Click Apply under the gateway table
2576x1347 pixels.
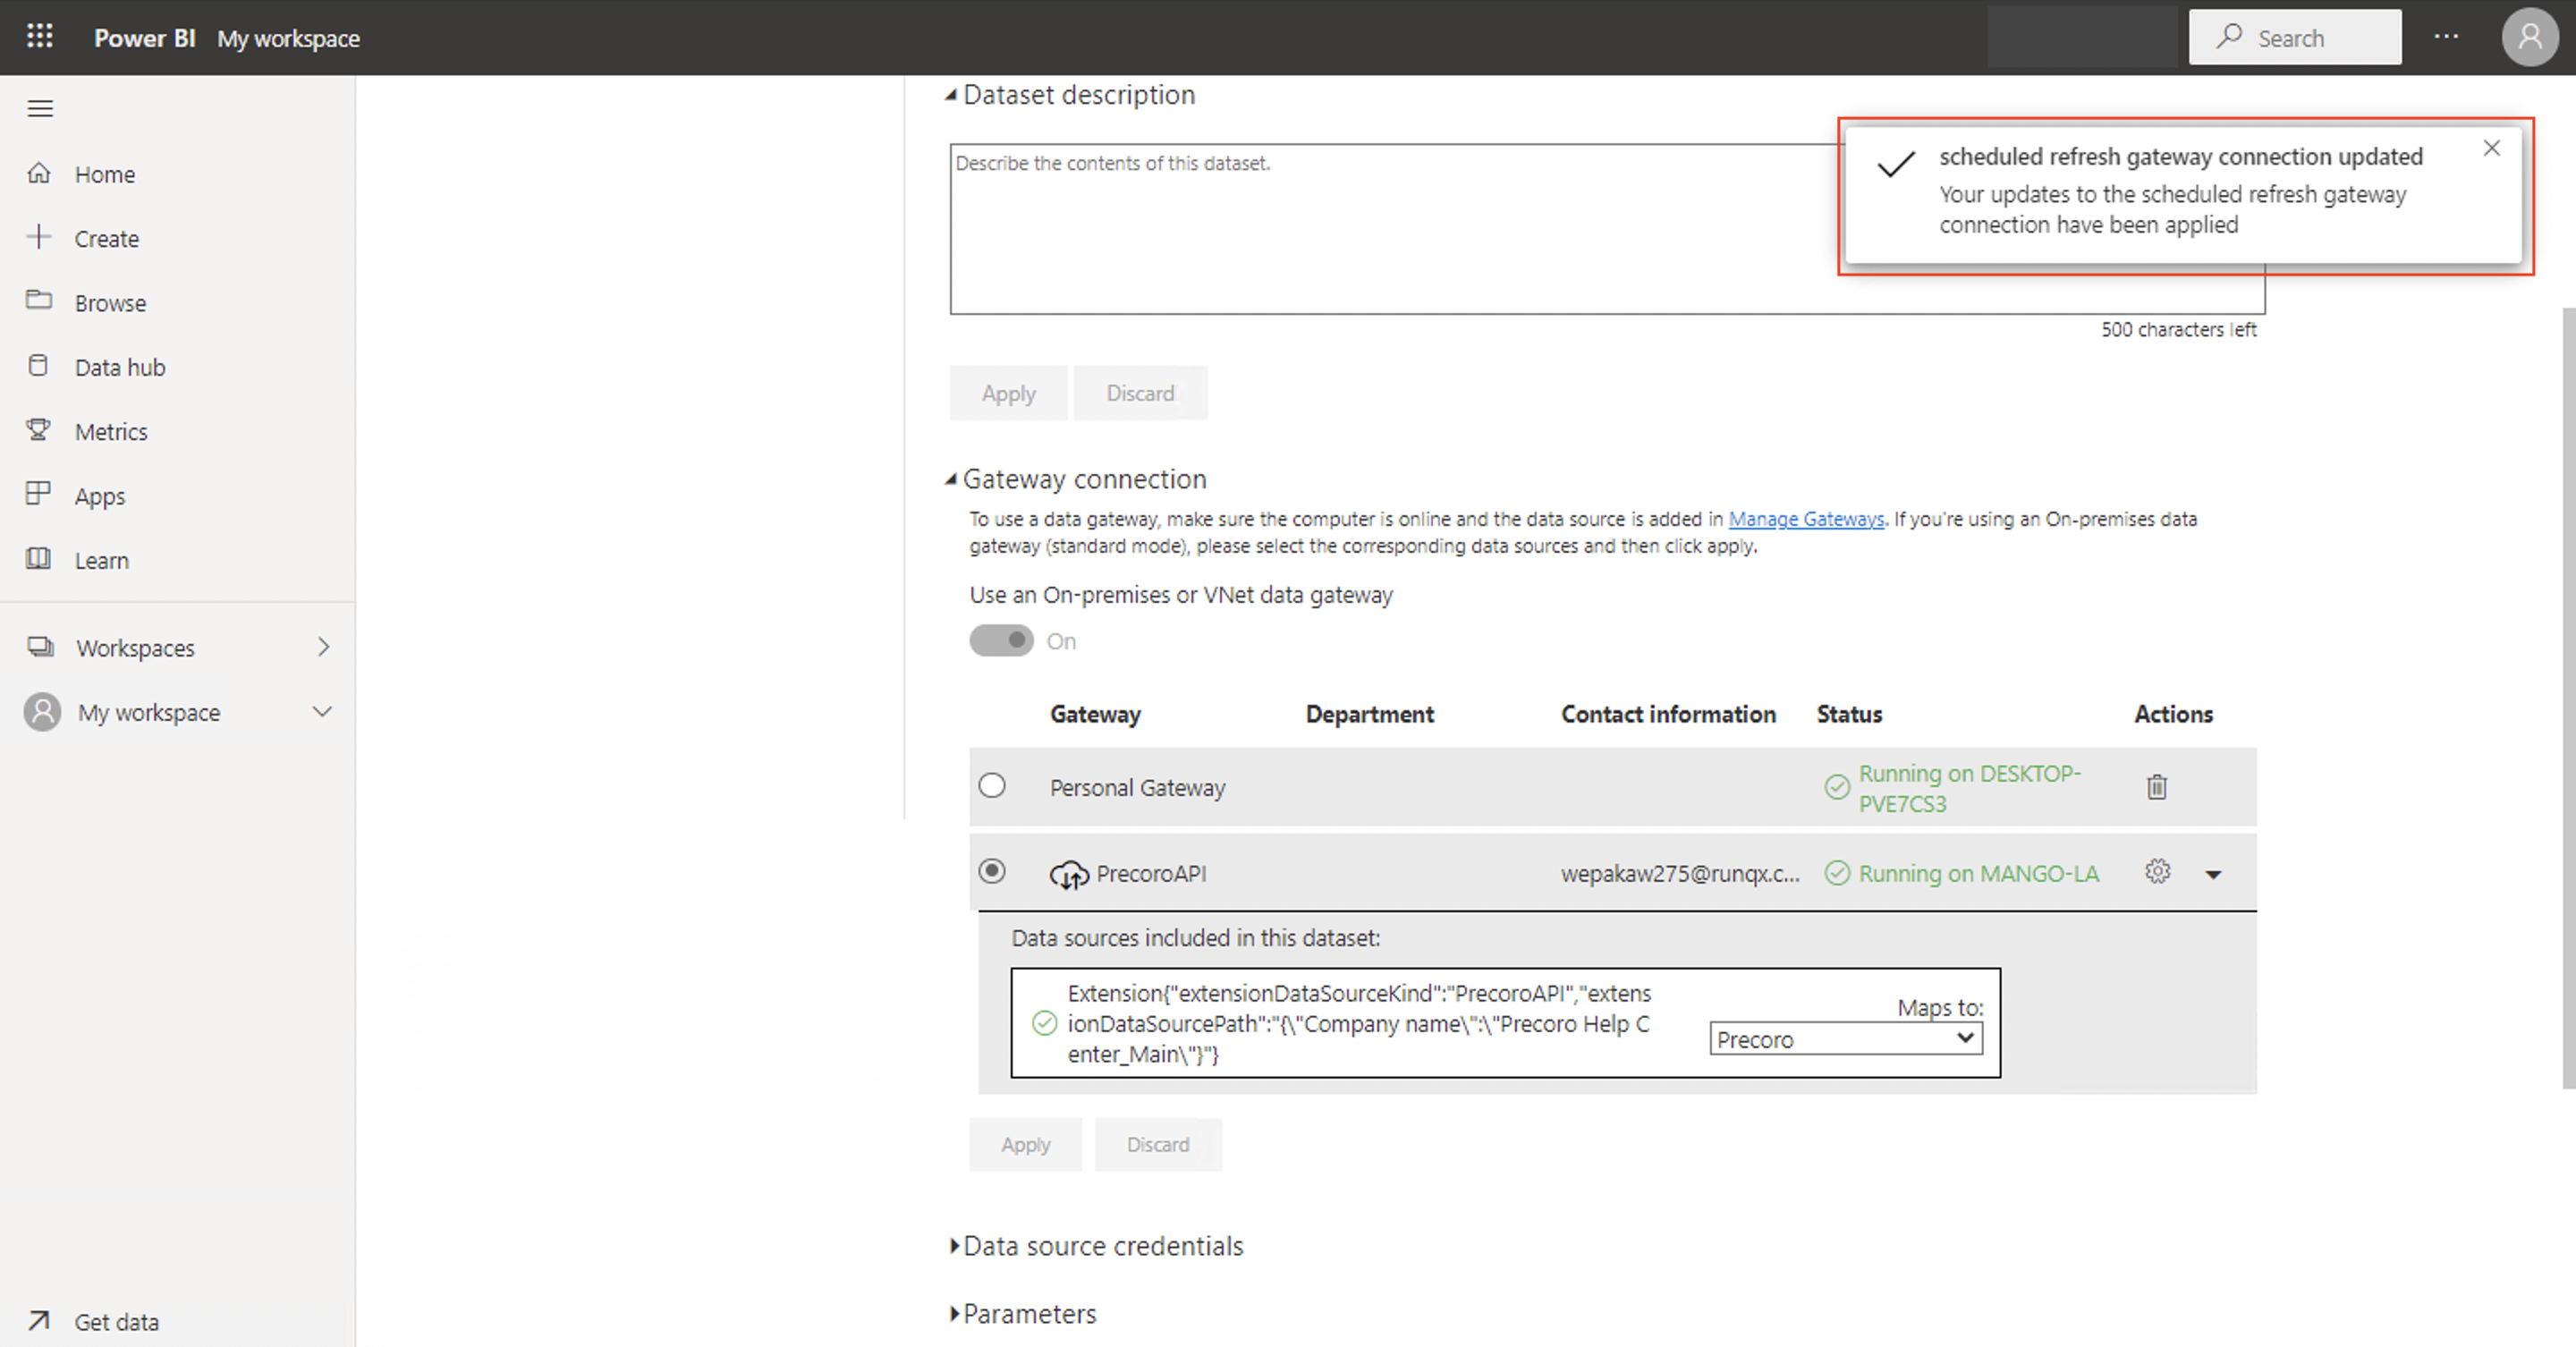coord(1025,1144)
